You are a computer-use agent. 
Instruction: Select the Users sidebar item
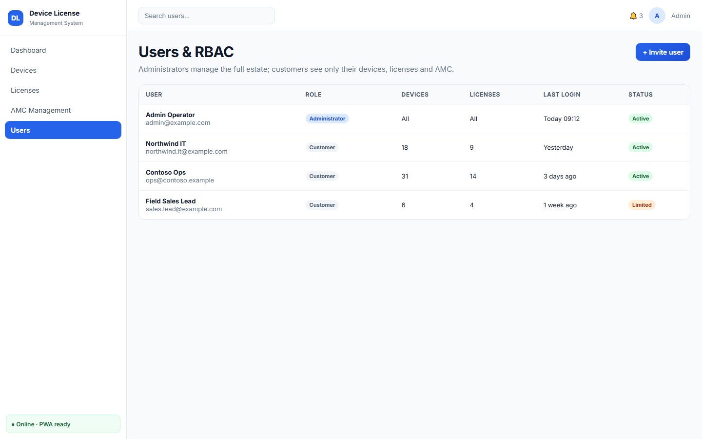tap(63, 130)
